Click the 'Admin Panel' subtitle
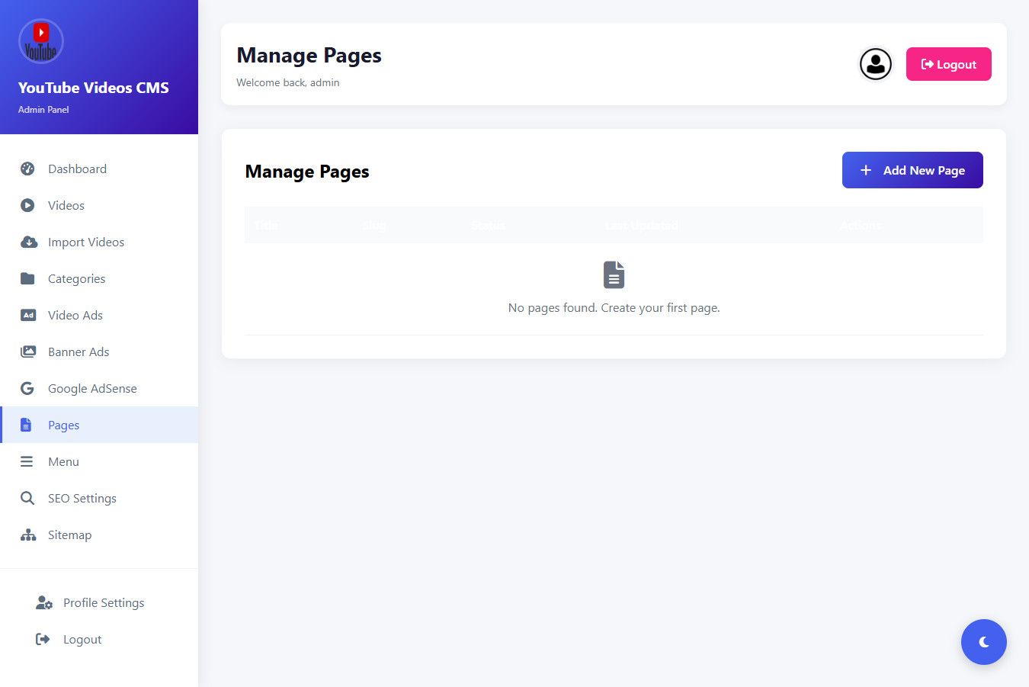1029x687 pixels. tap(43, 110)
